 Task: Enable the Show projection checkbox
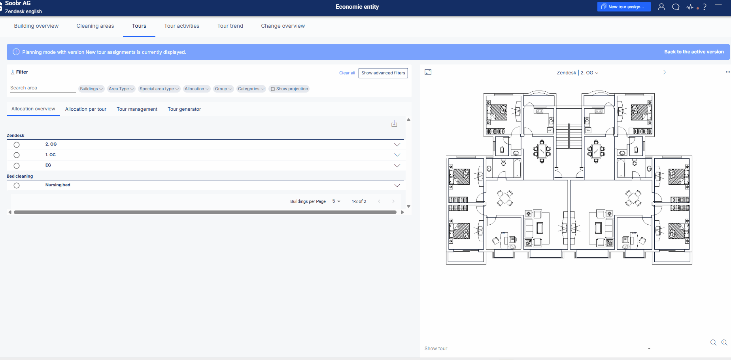(x=273, y=89)
